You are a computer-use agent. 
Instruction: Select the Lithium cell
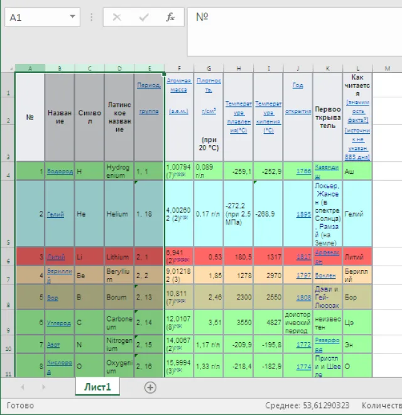click(x=119, y=257)
